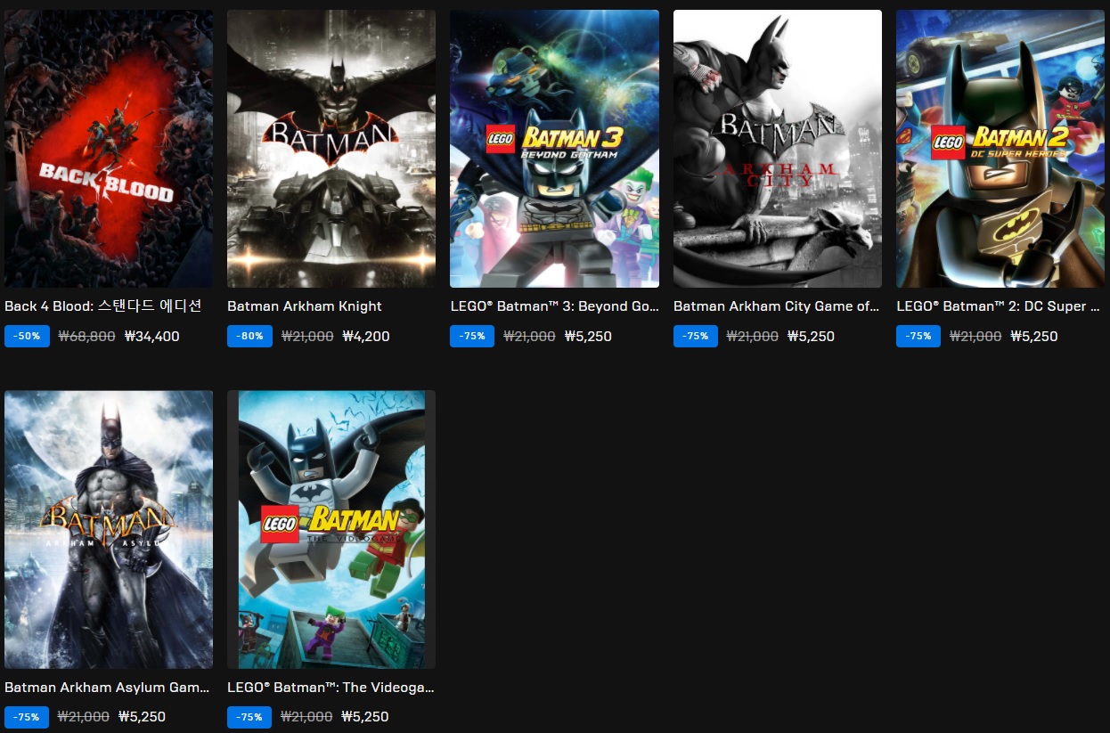Open the Batman Arkham City cover art
Screen dimensions: 1110x733
778,149
